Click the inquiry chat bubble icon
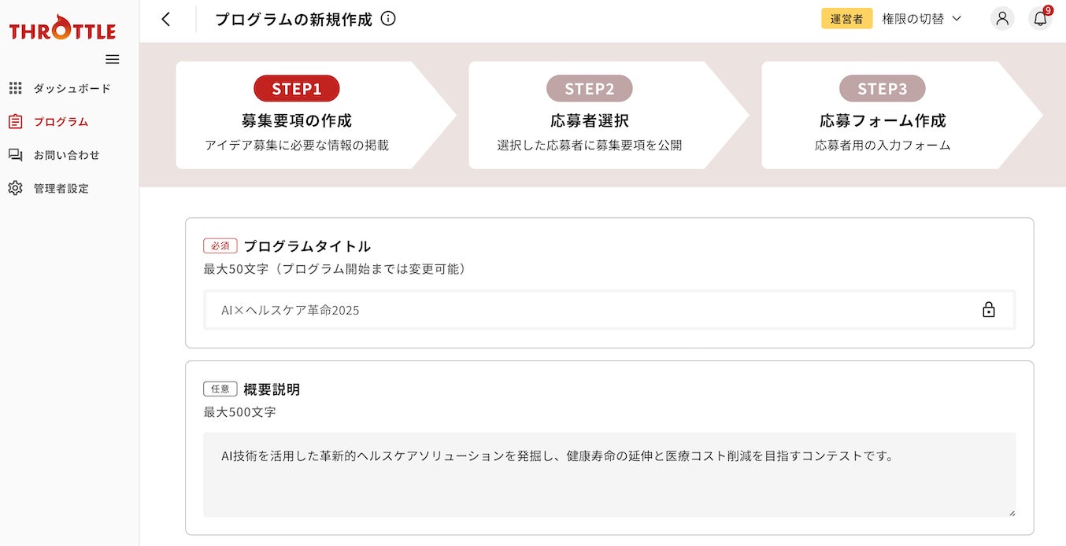Viewport: 1066px width, 546px height. [16, 155]
